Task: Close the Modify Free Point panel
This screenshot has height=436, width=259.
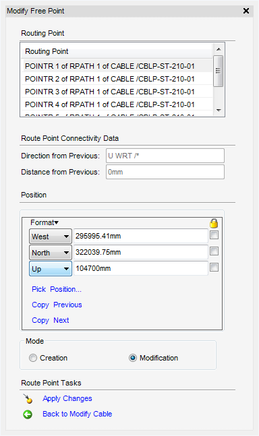Action: coord(246,11)
